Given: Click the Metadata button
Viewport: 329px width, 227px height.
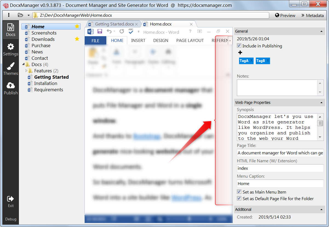Looking at the screenshot, I should (x=313, y=15).
